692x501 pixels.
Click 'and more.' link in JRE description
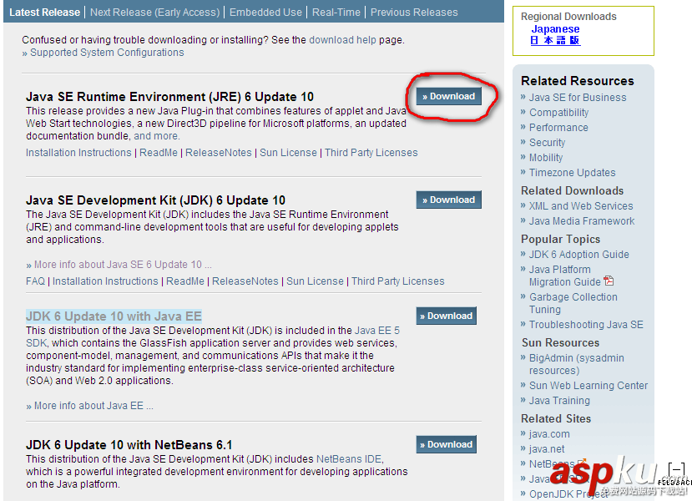[x=157, y=136]
